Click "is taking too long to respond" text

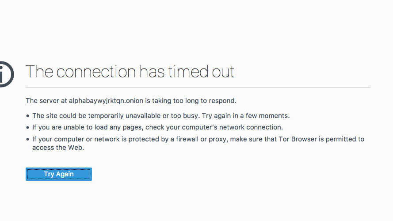[191, 101]
